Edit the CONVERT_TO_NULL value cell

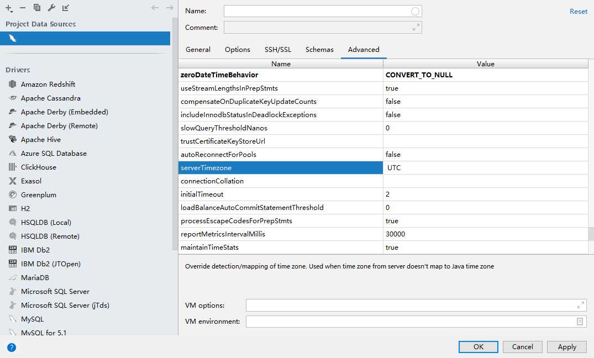pyautogui.click(x=486, y=75)
